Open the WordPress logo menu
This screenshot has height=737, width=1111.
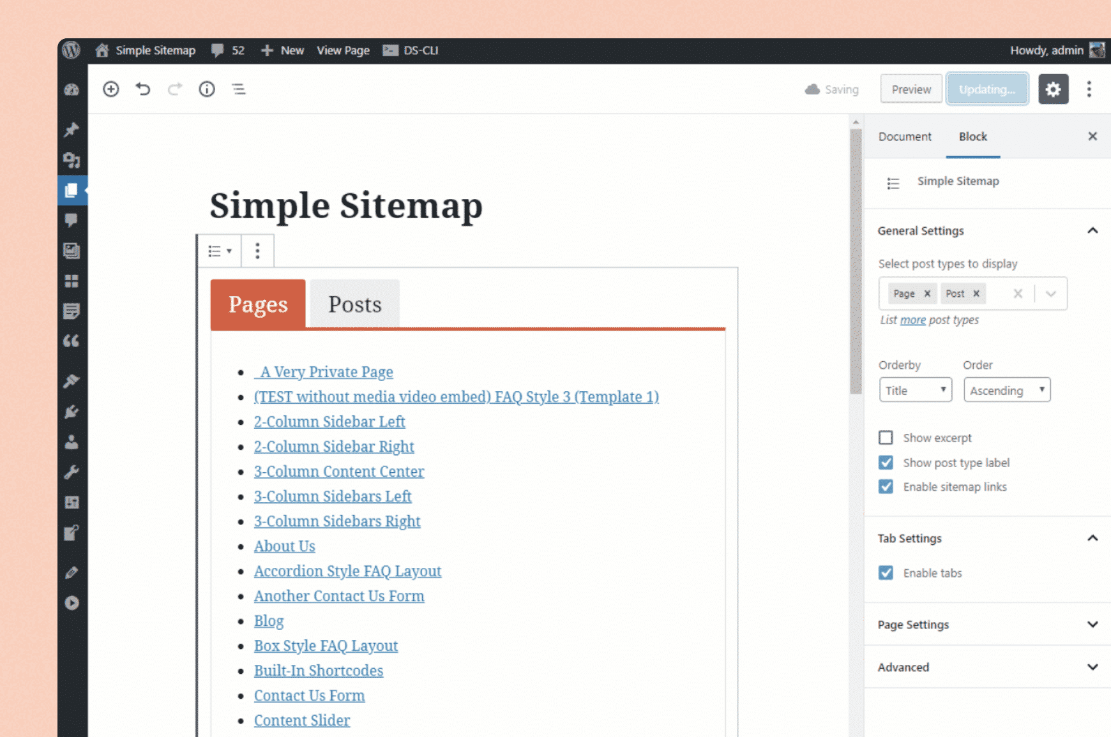[72, 50]
